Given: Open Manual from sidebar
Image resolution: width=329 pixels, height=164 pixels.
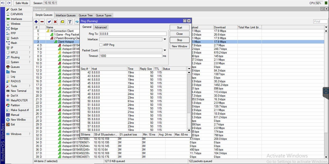Looking at the screenshot, I should pyautogui.click(x=15, y=115).
